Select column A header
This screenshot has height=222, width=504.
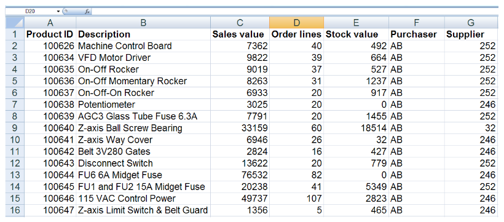(50, 23)
